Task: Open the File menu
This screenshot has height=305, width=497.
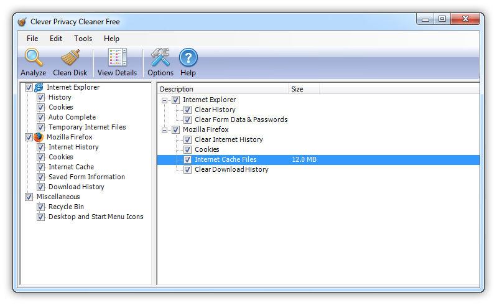Action: pos(32,39)
